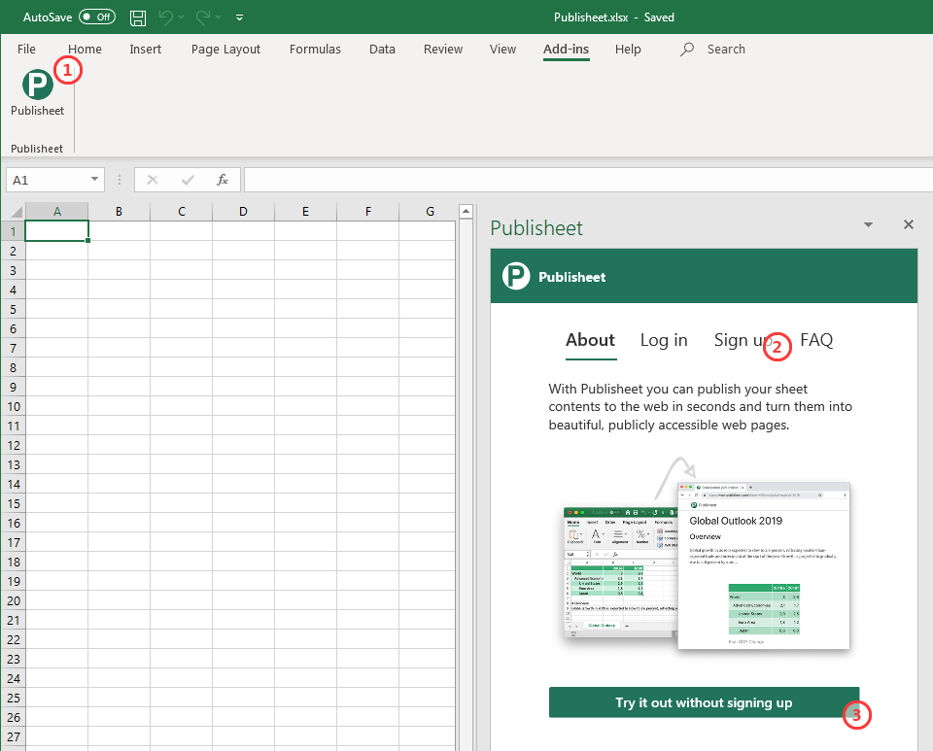This screenshot has width=933, height=751.
Task: Select the Add-ins ribbon tab
Action: coord(566,49)
